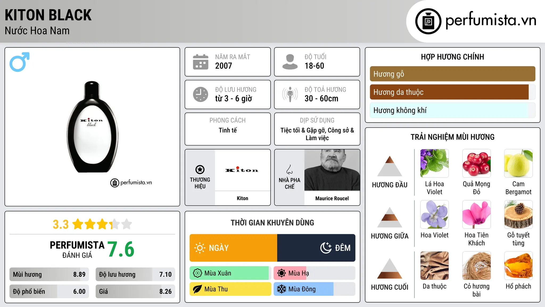
Task: Click the first gold star in the rating
Action: pyautogui.click(x=78, y=224)
